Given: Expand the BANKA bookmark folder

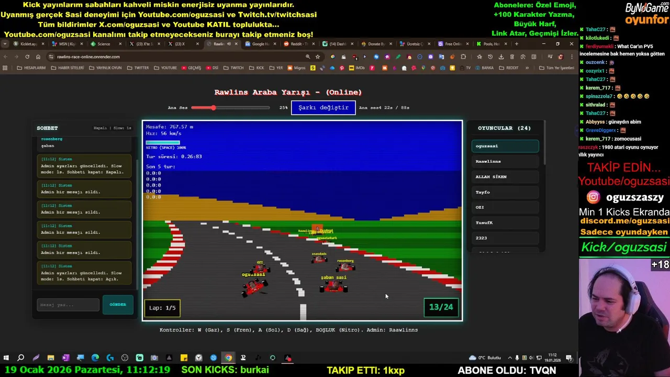Looking at the screenshot, I should 484,68.
